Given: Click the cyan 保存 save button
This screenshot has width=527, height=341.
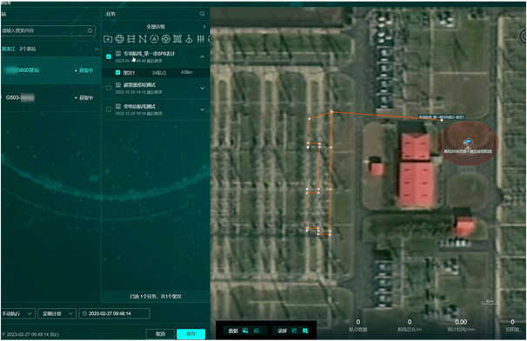Looking at the screenshot, I should pos(190,333).
